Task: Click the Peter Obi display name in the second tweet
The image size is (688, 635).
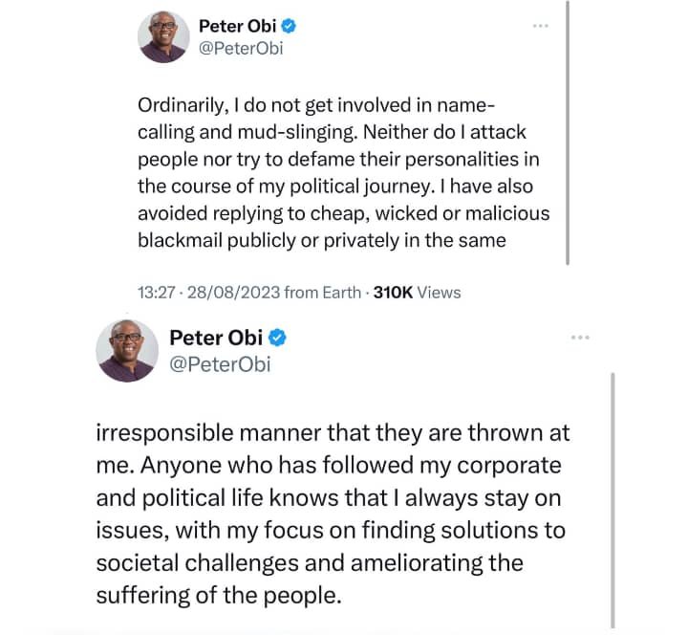Action: point(215,338)
